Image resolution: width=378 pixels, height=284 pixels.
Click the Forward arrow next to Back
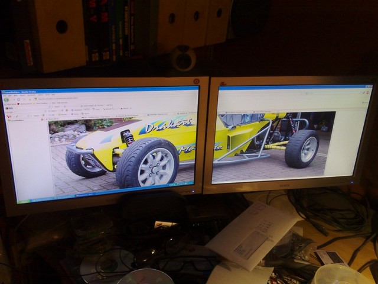coord(13,100)
